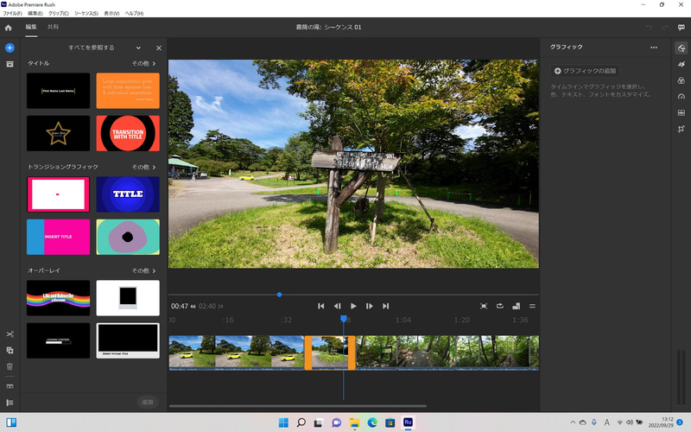The height and width of the screenshot is (432, 691).
Task: Jump to previous edit point
Action: pyautogui.click(x=320, y=306)
